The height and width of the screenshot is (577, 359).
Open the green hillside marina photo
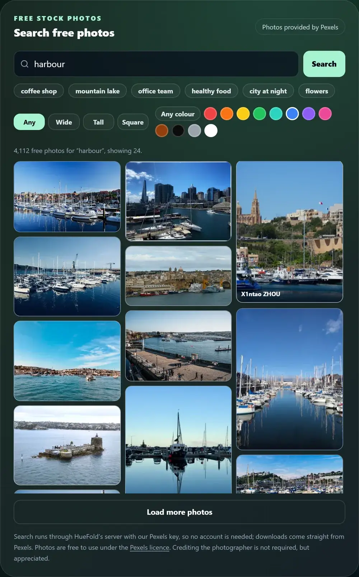(290, 474)
